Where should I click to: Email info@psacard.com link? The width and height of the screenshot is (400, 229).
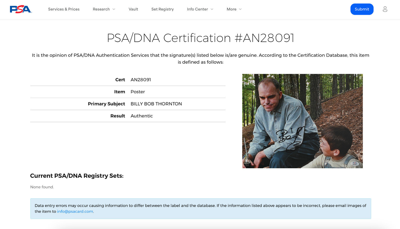point(75,211)
